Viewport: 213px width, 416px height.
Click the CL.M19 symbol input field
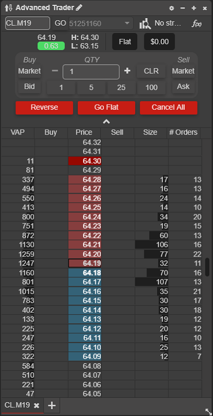pyautogui.click(x=28, y=23)
